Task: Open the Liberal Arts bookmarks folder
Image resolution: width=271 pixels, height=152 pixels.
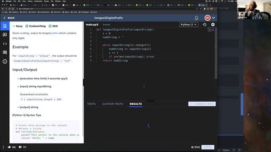Action: pos(56,12)
